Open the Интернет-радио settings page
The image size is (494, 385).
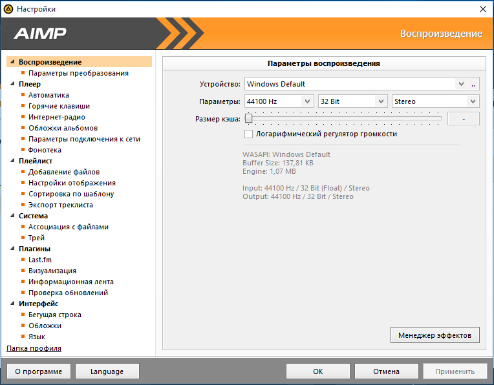point(57,117)
